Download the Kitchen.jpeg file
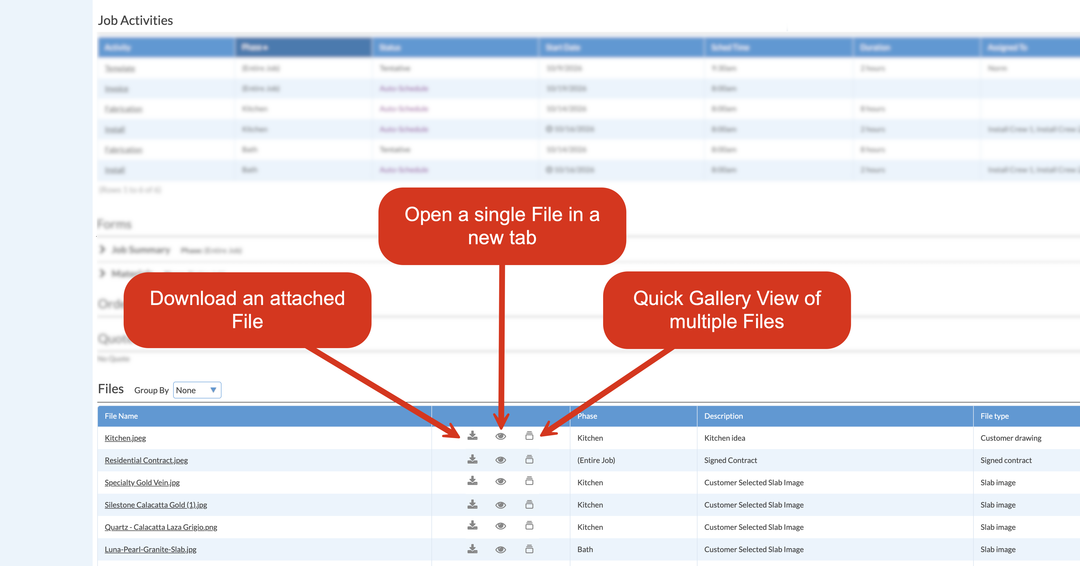This screenshot has width=1080, height=566. (473, 436)
